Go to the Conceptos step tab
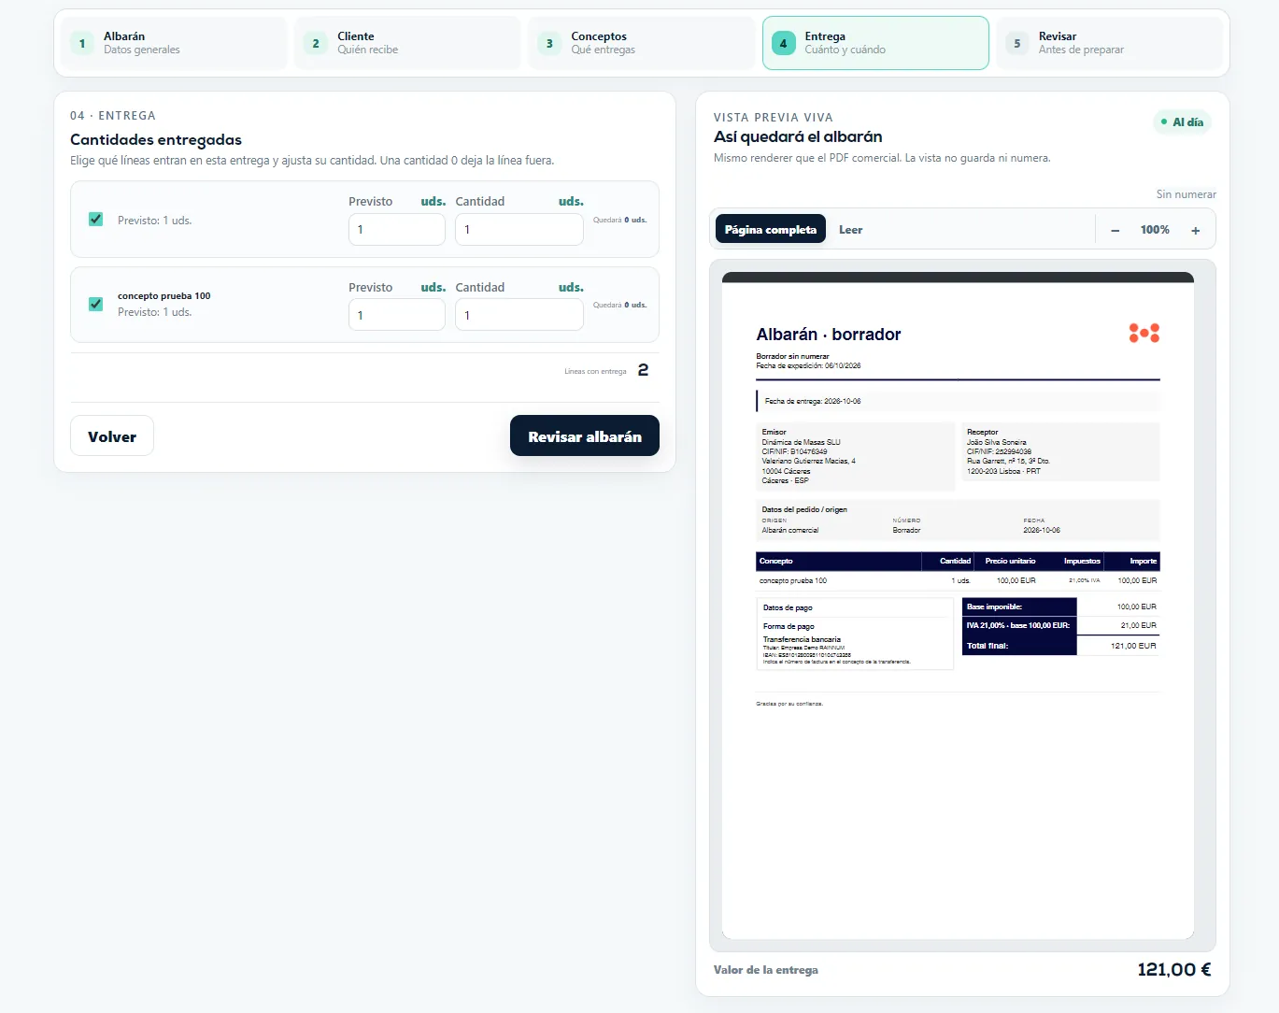1279x1013 pixels. tap(642, 43)
